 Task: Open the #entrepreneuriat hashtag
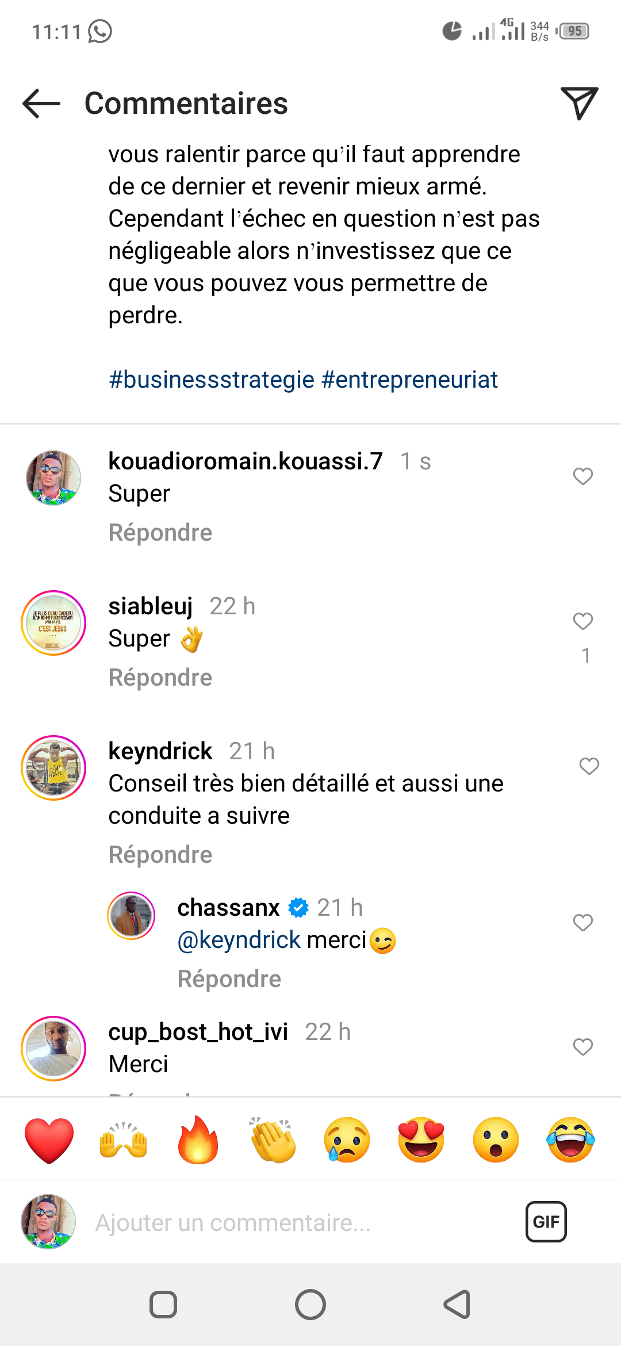point(409,380)
